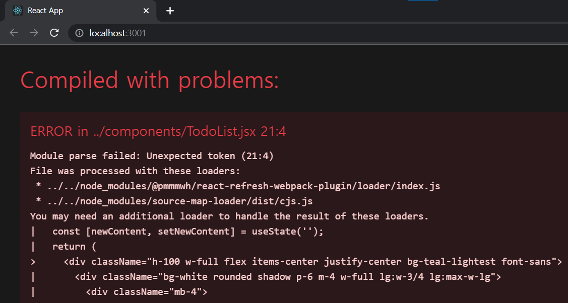This screenshot has width=568, height=303.
Task: Click the info circle beside localhost
Action: tap(79, 33)
